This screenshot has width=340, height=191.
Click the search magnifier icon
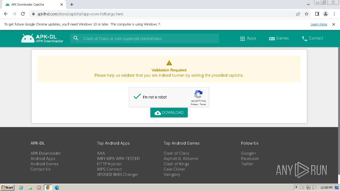(76, 38)
